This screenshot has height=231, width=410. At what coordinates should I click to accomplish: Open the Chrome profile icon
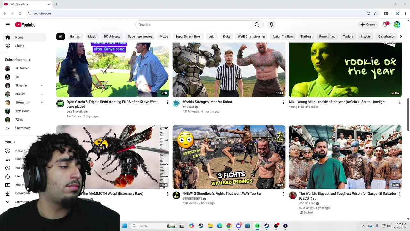pos(398,13)
